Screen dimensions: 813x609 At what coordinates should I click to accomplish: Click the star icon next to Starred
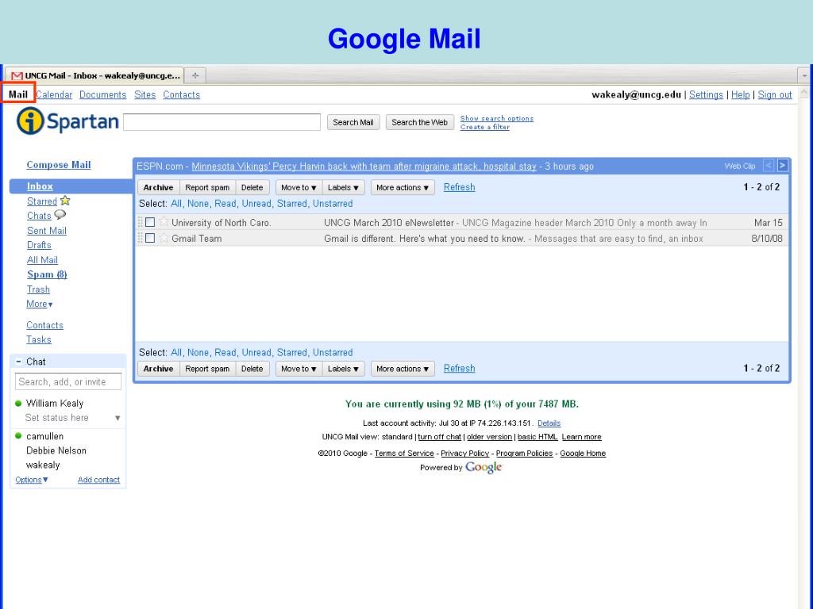click(x=65, y=201)
